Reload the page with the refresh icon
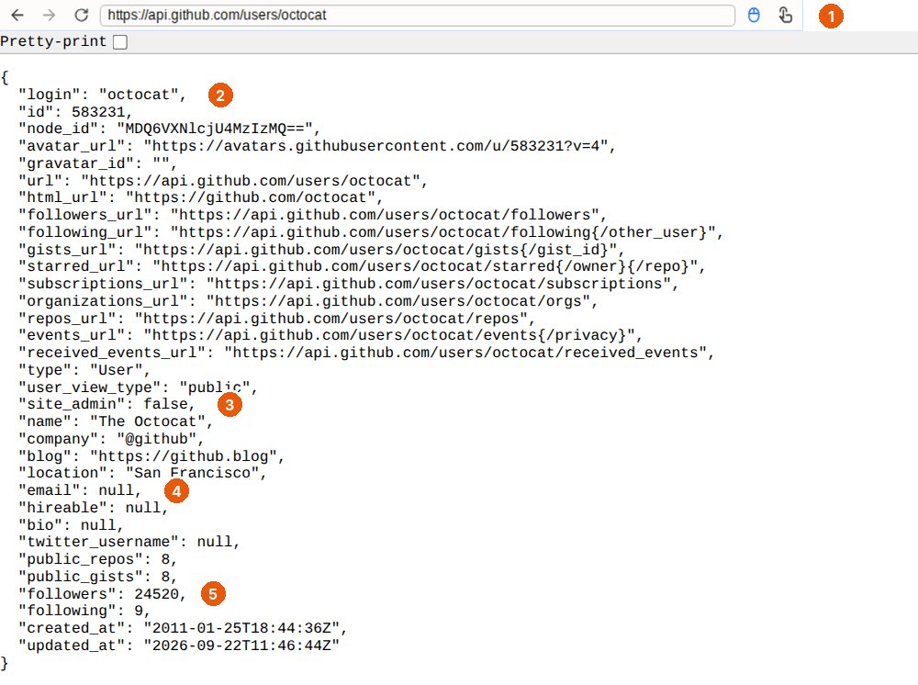This screenshot has height=685, width=918. pyautogui.click(x=82, y=16)
